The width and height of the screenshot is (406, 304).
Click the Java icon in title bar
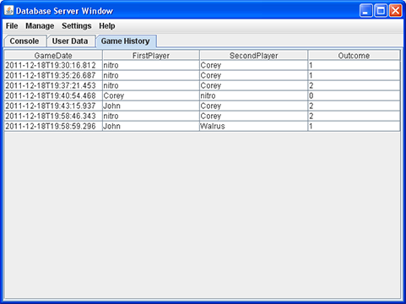pos(9,11)
